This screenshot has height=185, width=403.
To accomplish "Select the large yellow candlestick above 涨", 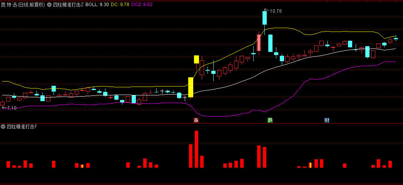I will pos(191,87).
